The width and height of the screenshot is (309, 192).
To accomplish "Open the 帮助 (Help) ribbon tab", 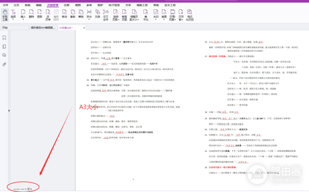I will pyautogui.click(x=156, y=5).
